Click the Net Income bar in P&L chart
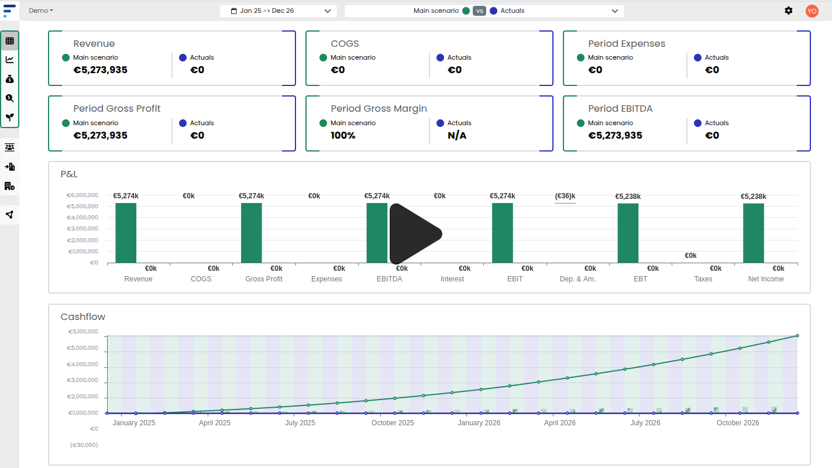The width and height of the screenshot is (832, 468). click(754, 233)
